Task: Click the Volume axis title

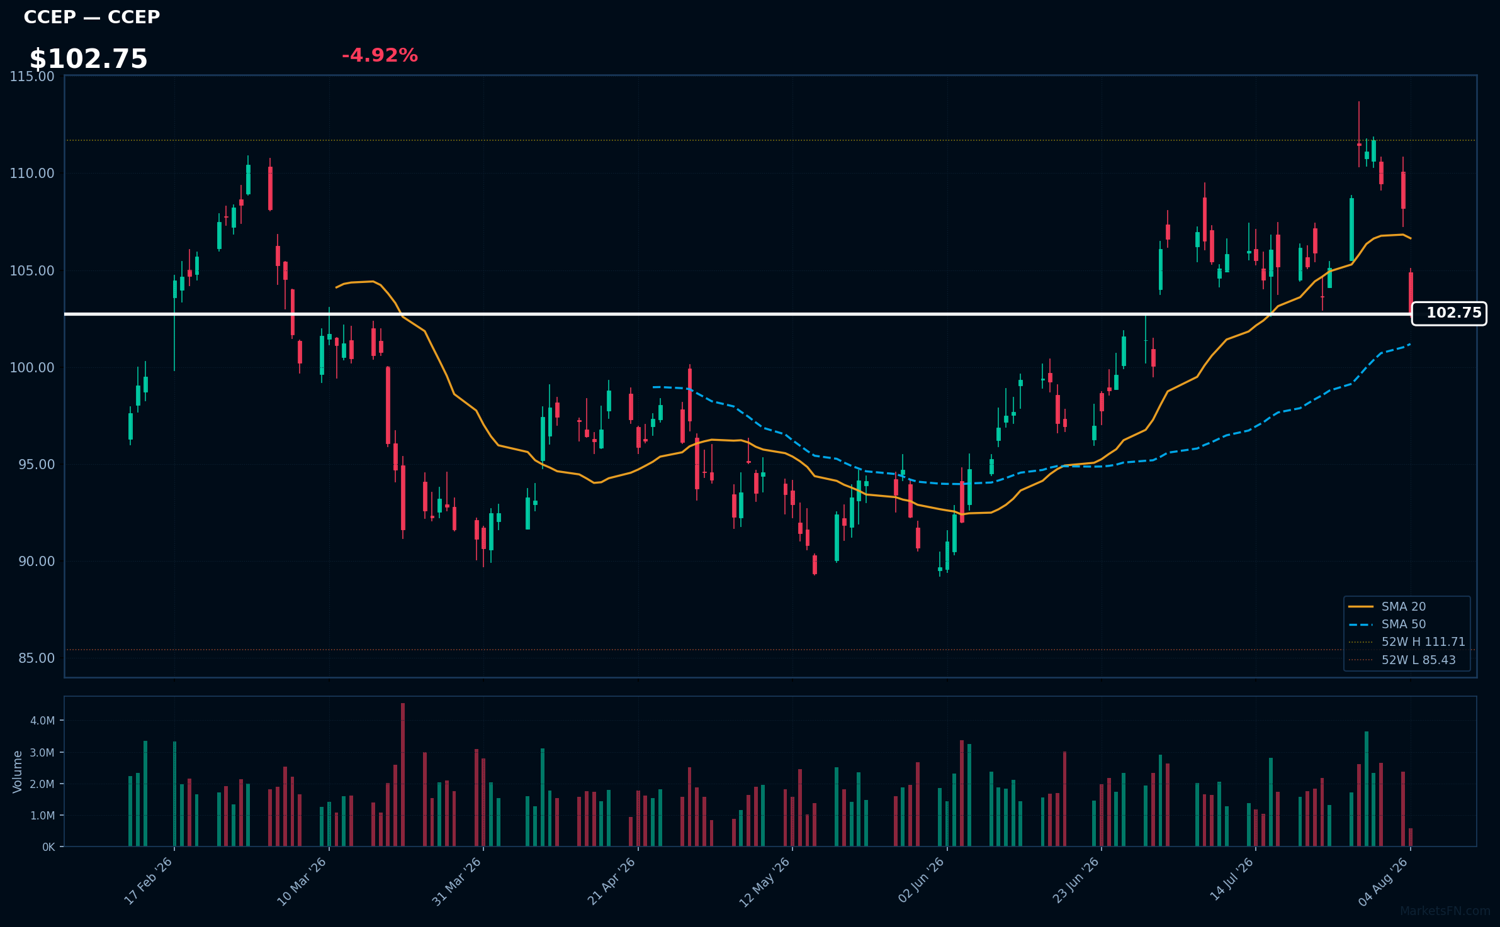Action: pos(17,772)
